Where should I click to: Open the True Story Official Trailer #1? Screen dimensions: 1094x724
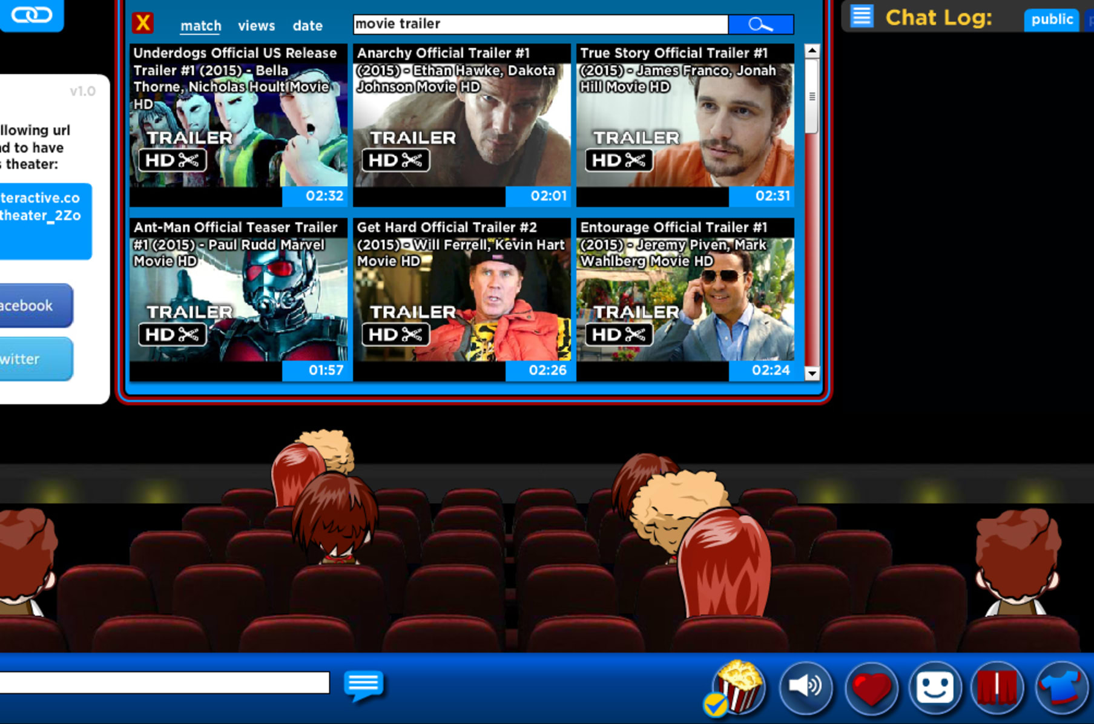click(685, 125)
